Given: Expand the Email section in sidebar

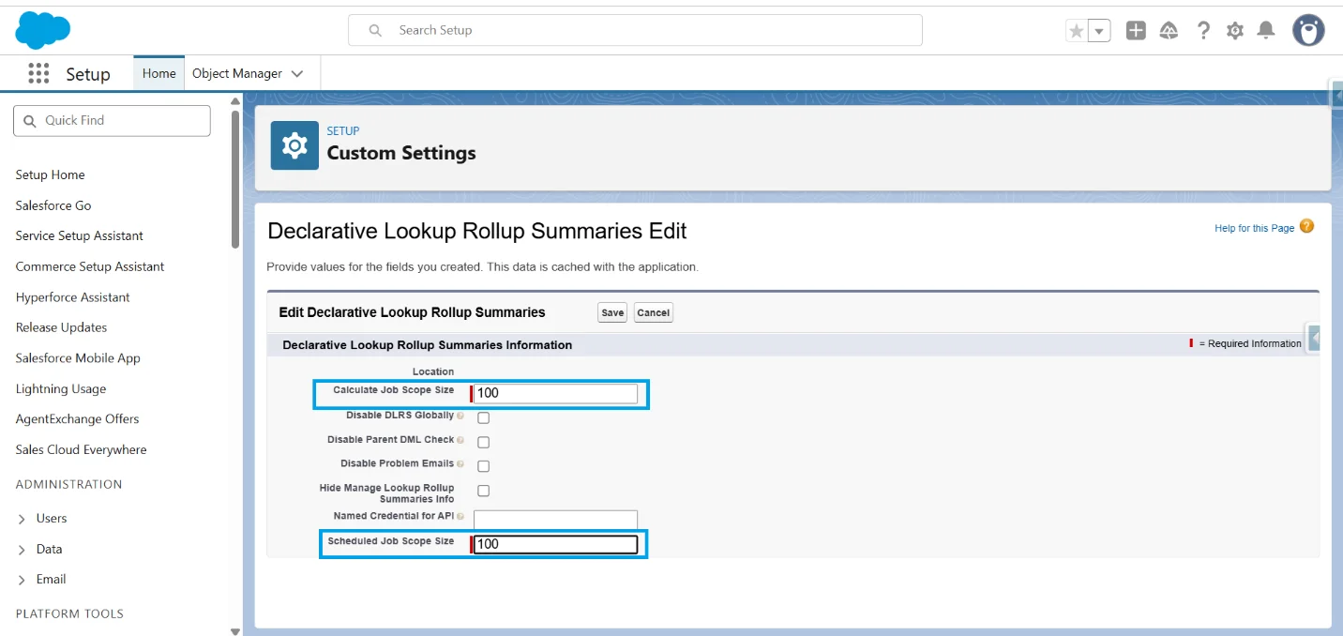Looking at the screenshot, I should coord(23,580).
